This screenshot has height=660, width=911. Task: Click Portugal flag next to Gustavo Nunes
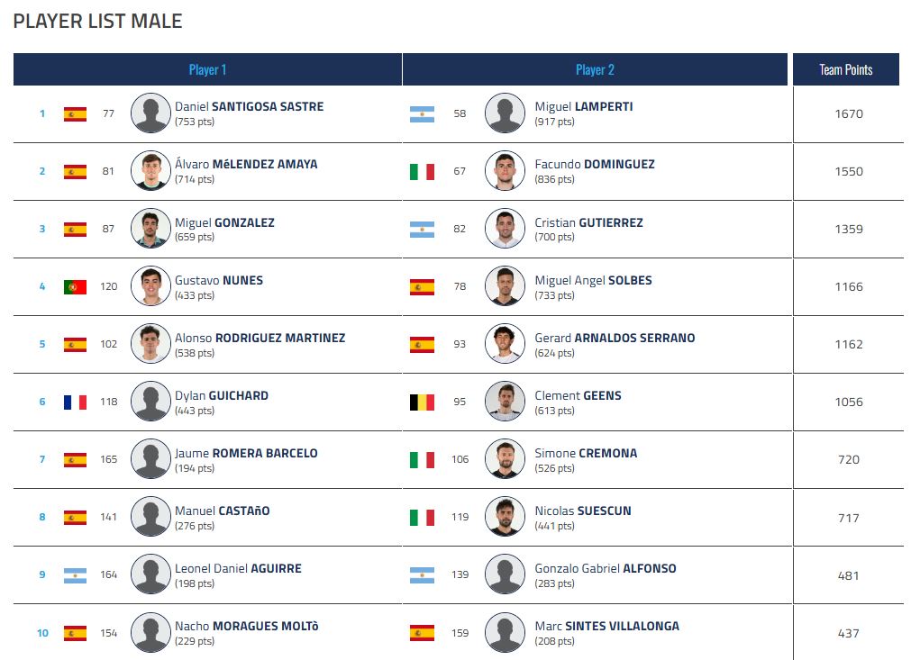tap(75, 287)
